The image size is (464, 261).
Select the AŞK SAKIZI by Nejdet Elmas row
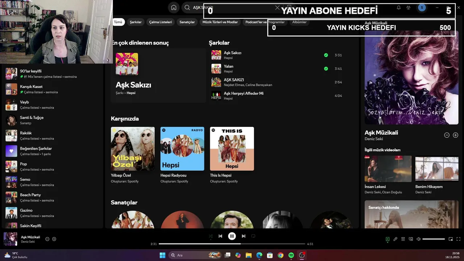point(277,82)
